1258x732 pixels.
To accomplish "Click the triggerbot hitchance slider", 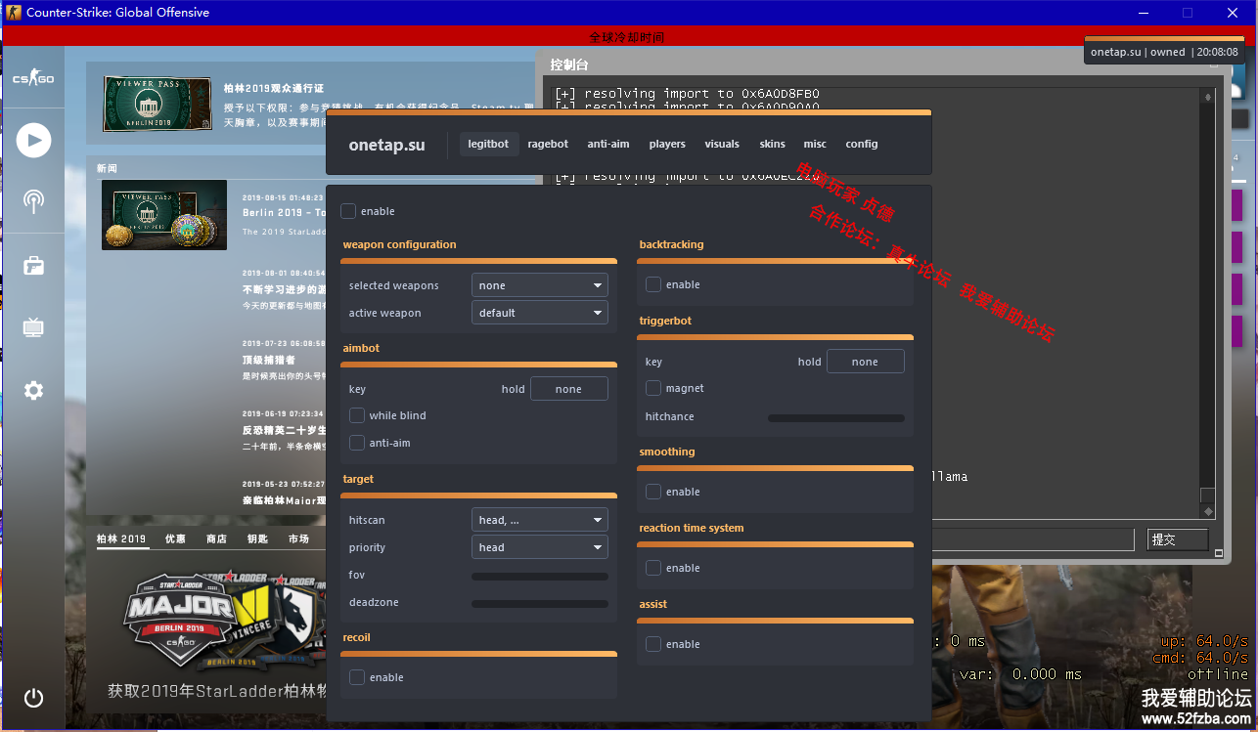I will 836,418.
